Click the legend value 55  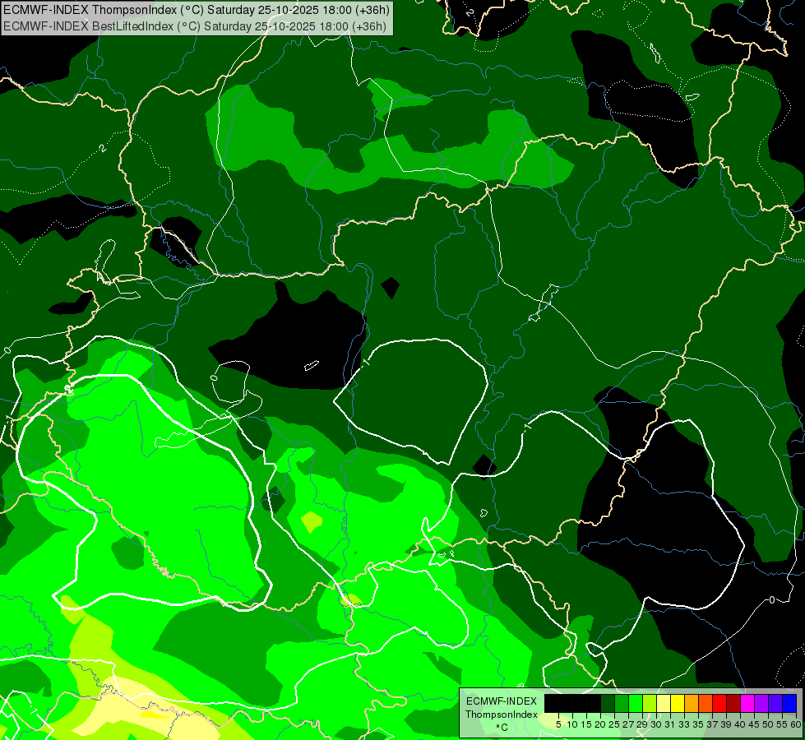(x=782, y=724)
